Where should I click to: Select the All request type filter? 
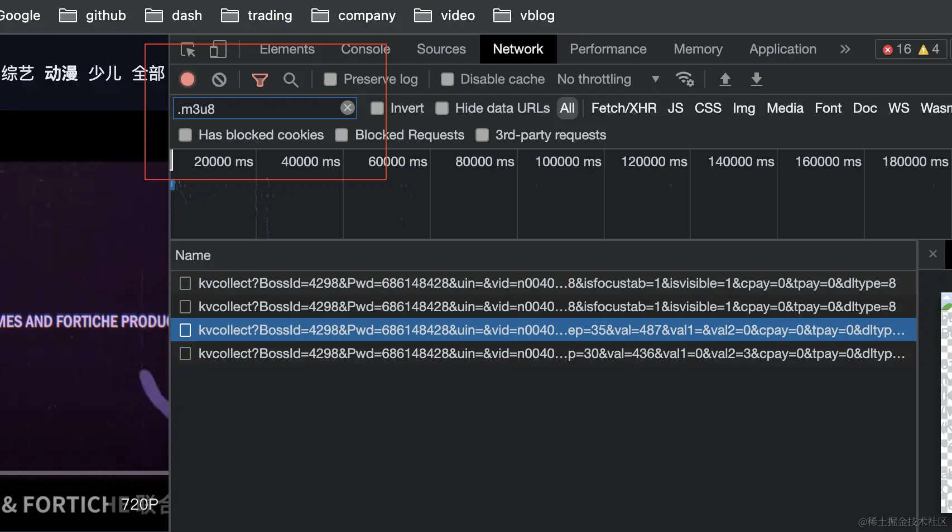pyautogui.click(x=568, y=108)
